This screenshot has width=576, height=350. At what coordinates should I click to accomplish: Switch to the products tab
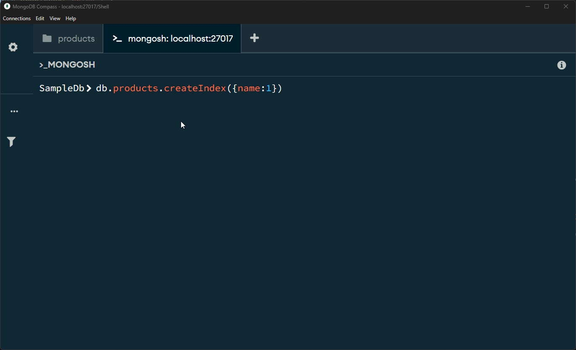point(68,39)
